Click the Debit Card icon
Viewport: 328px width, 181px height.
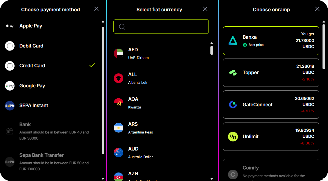coord(10,46)
